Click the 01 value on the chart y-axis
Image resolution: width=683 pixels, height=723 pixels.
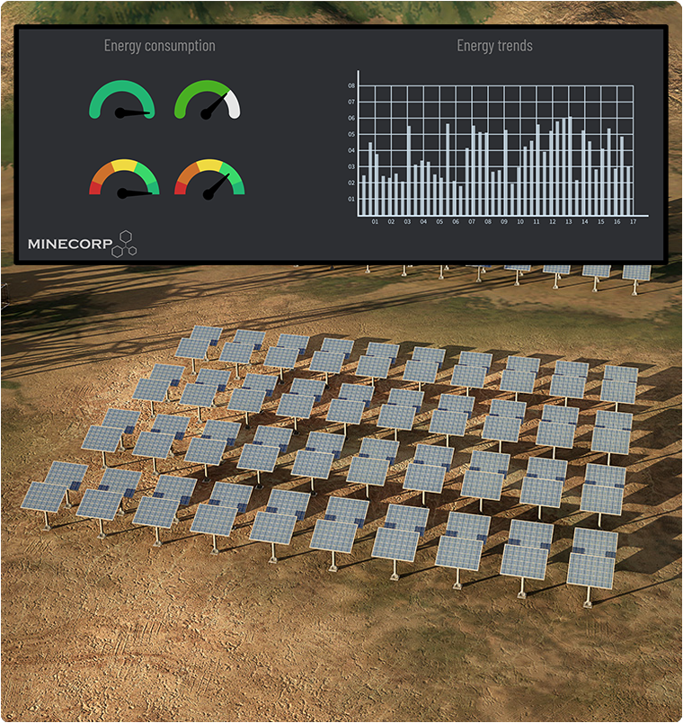352,200
